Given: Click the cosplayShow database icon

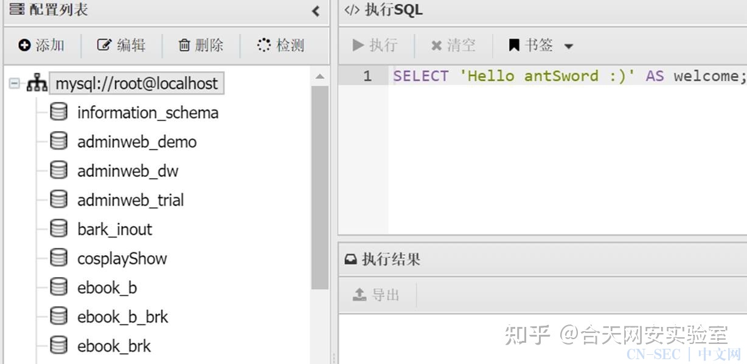Looking at the screenshot, I should click(58, 258).
